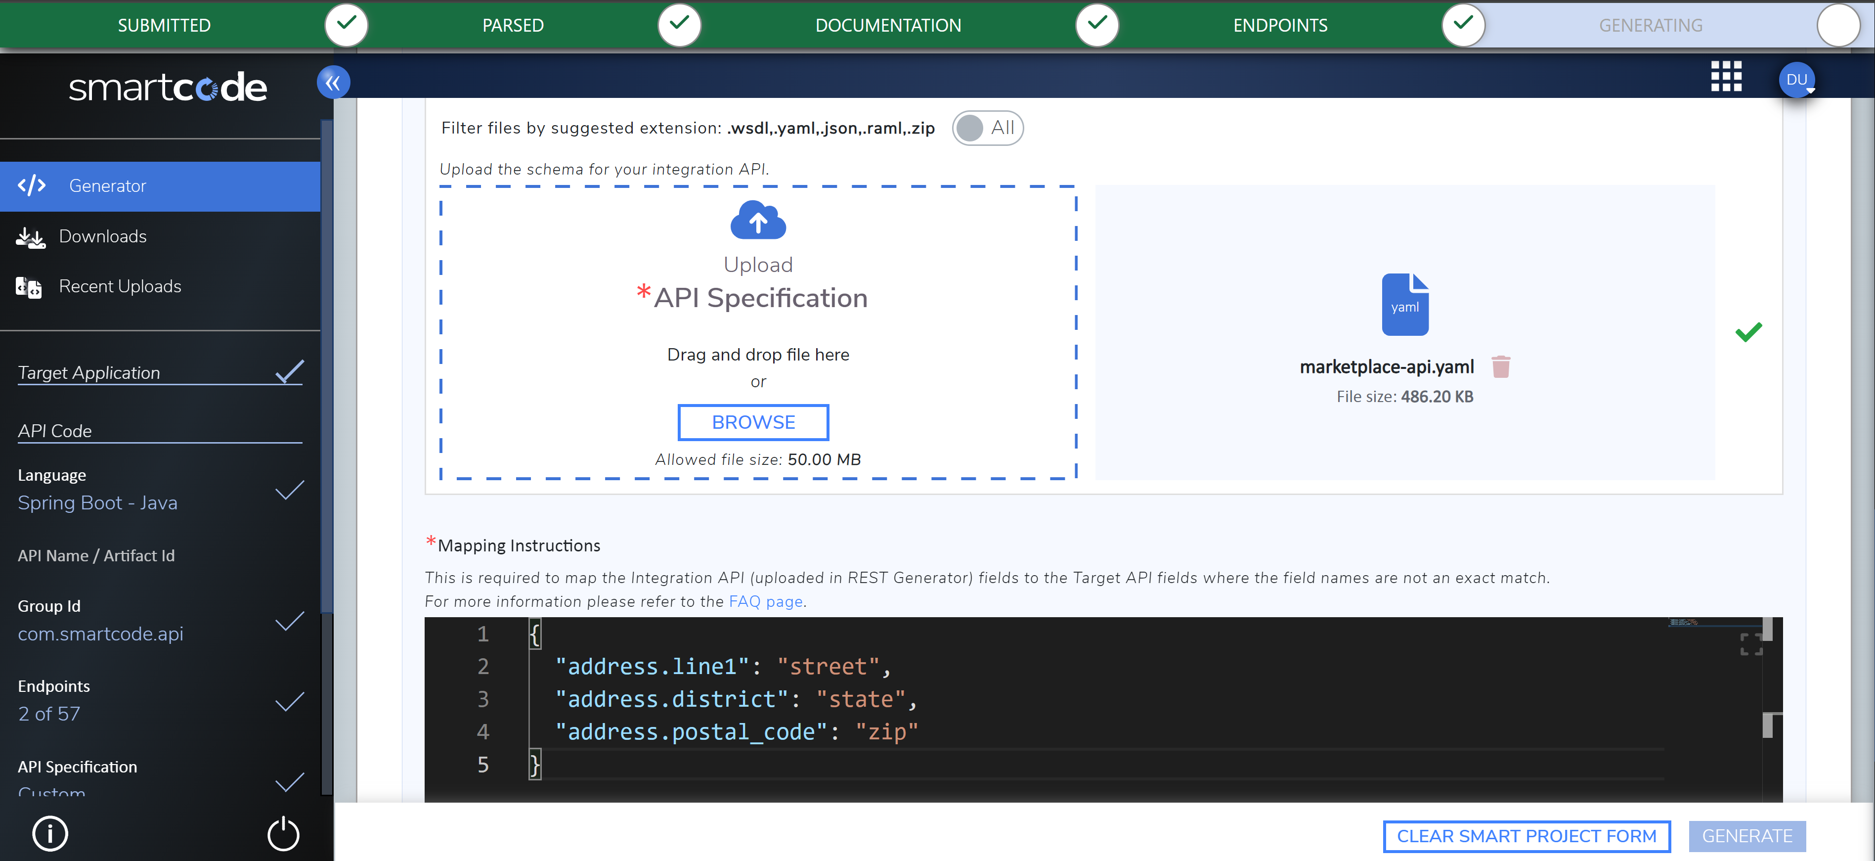This screenshot has width=1875, height=861.
Task: Click the DOCUMENTATION progress step label
Action: click(888, 26)
